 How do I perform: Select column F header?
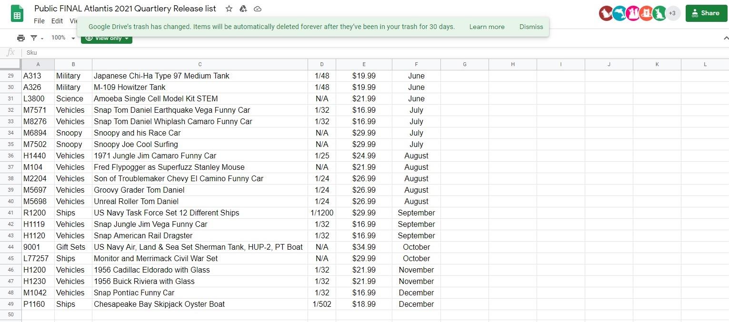pyautogui.click(x=416, y=64)
